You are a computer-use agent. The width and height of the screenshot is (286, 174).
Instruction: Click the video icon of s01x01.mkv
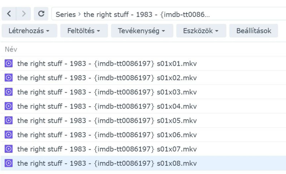pos(9,63)
